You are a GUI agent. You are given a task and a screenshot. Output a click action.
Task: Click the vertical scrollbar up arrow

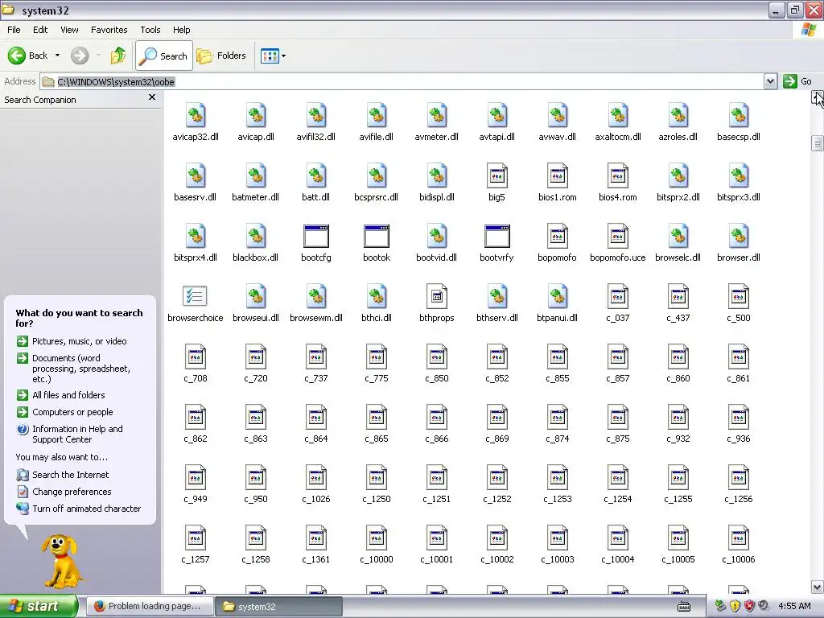point(818,97)
